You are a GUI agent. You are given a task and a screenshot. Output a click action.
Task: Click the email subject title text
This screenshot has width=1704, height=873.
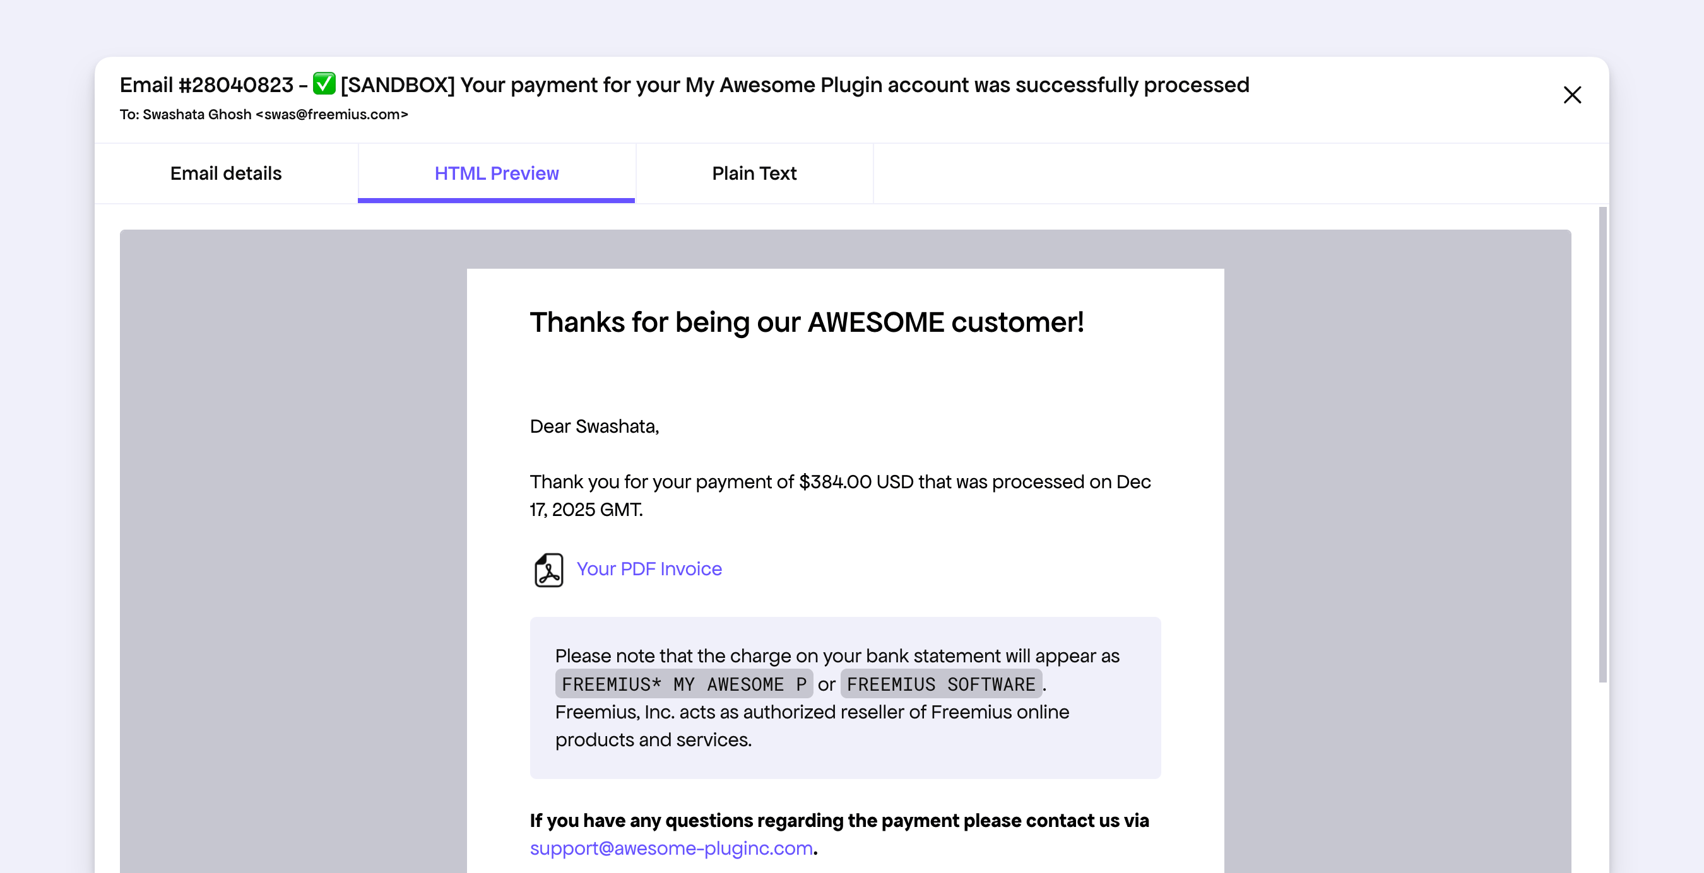coord(794,85)
